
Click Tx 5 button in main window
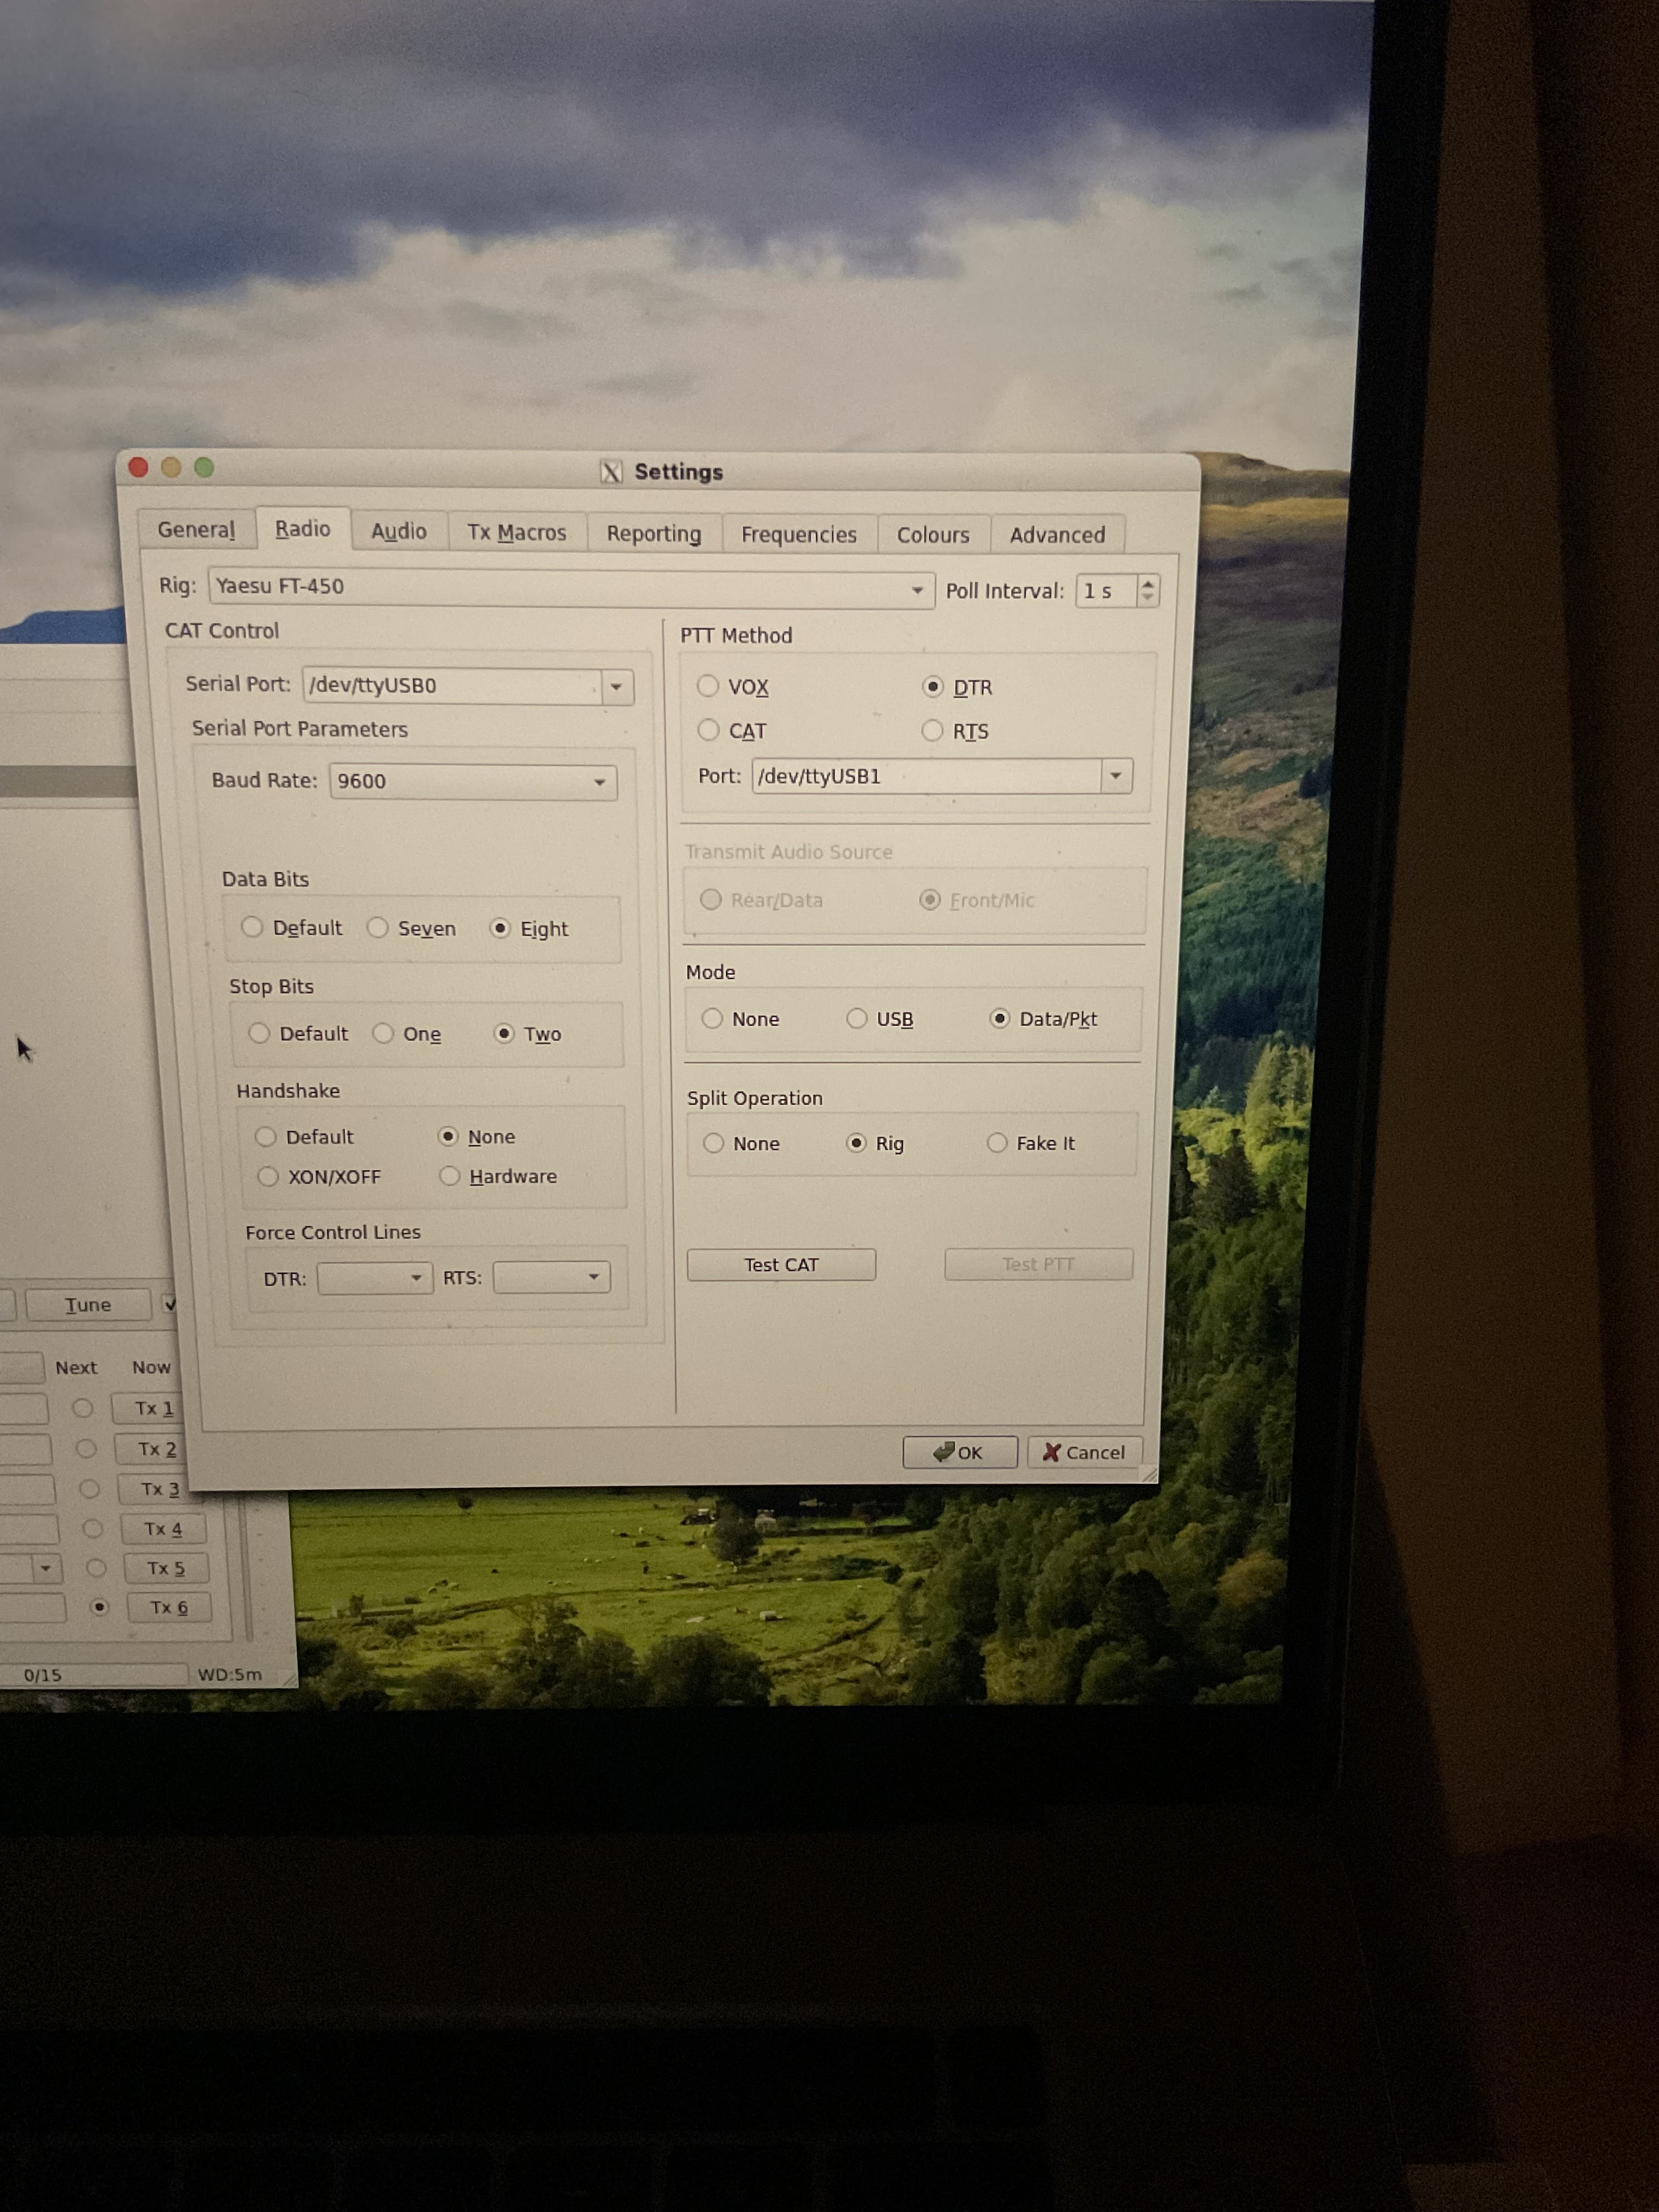point(166,1568)
